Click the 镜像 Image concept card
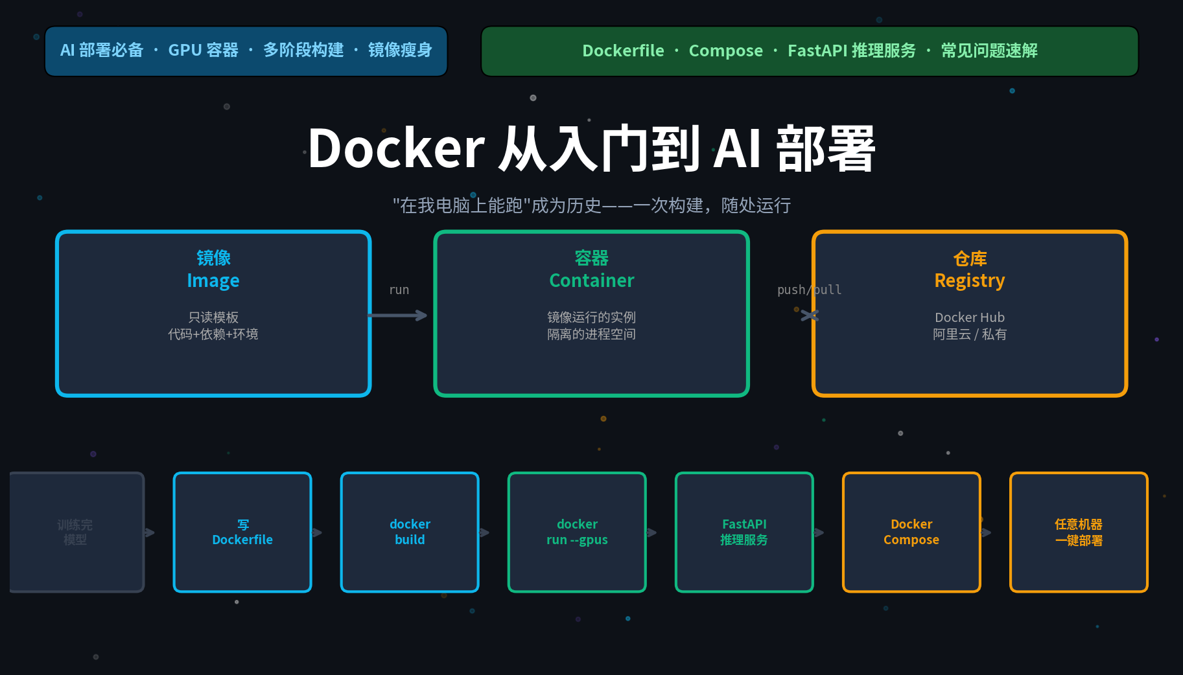The height and width of the screenshot is (675, 1183). pyautogui.click(x=213, y=313)
